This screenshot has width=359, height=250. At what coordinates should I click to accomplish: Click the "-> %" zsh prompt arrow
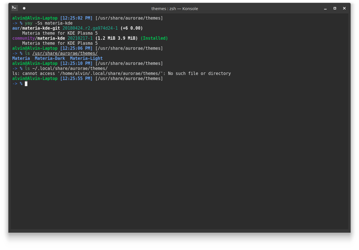click(17, 83)
